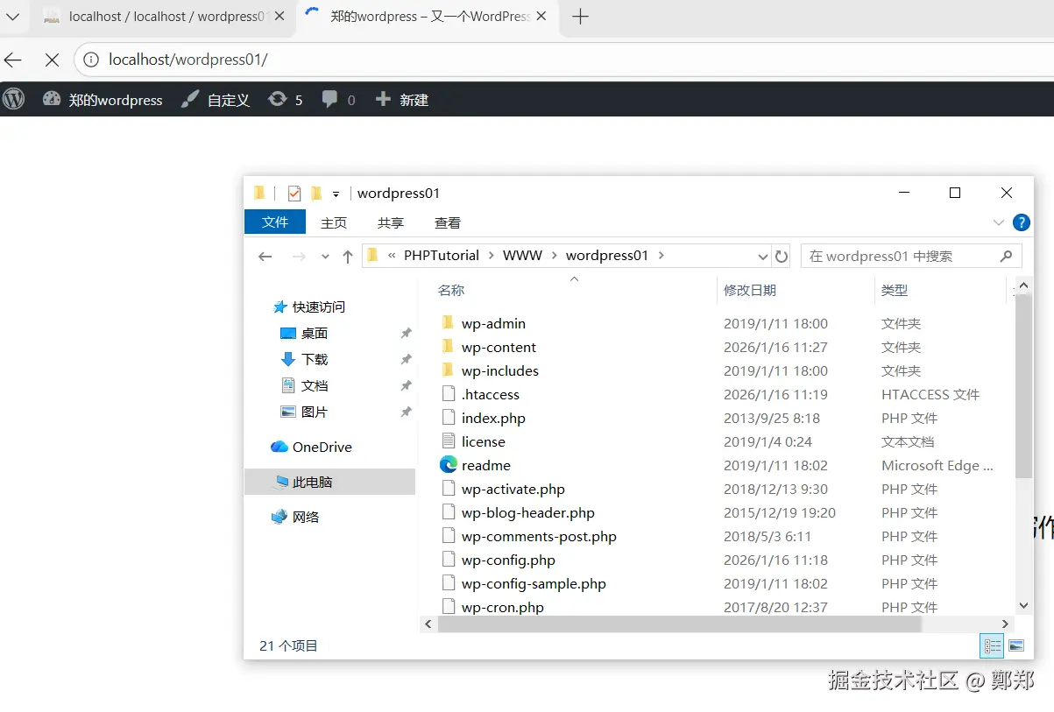Image resolution: width=1054 pixels, height=712 pixels.
Task: Click wordpress01 in the breadcrumb path
Action: coord(607,256)
